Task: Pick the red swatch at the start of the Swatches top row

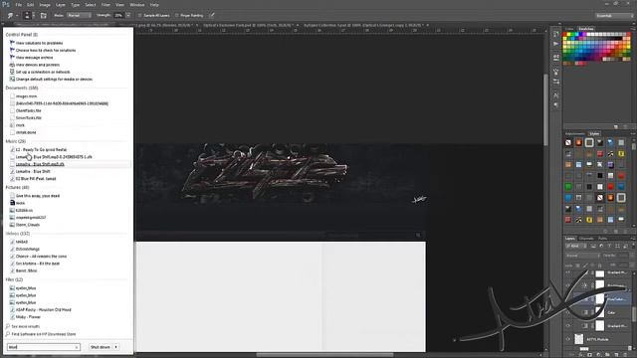Action: tap(565, 35)
